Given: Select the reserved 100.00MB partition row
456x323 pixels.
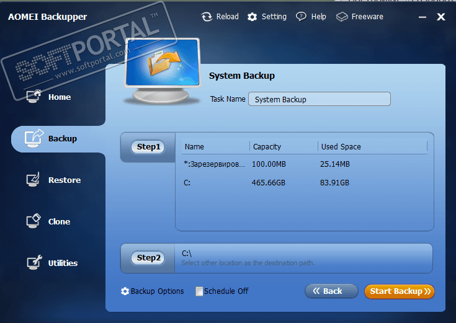Looking at the screenshot, I should (x=304, y=164).
